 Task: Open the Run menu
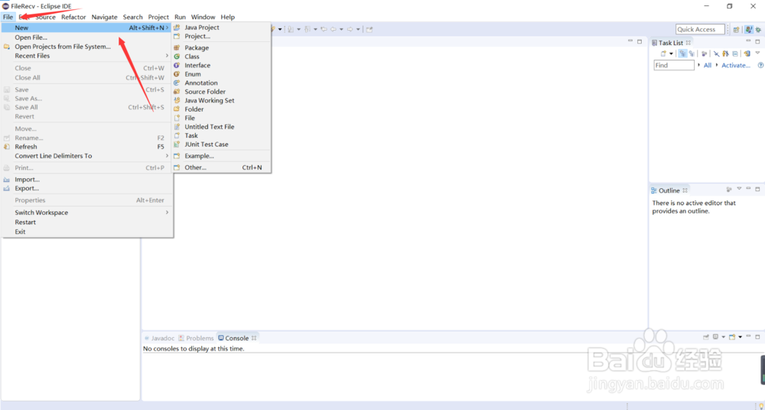[x=180, y=17]
